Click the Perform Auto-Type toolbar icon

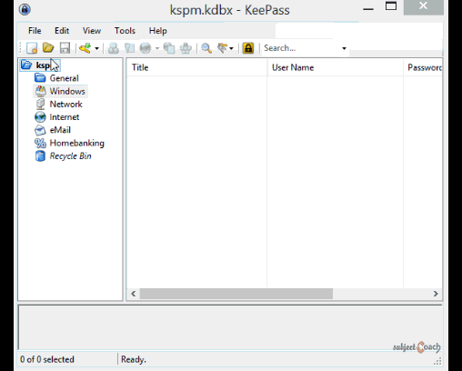[x=186, y=48]
